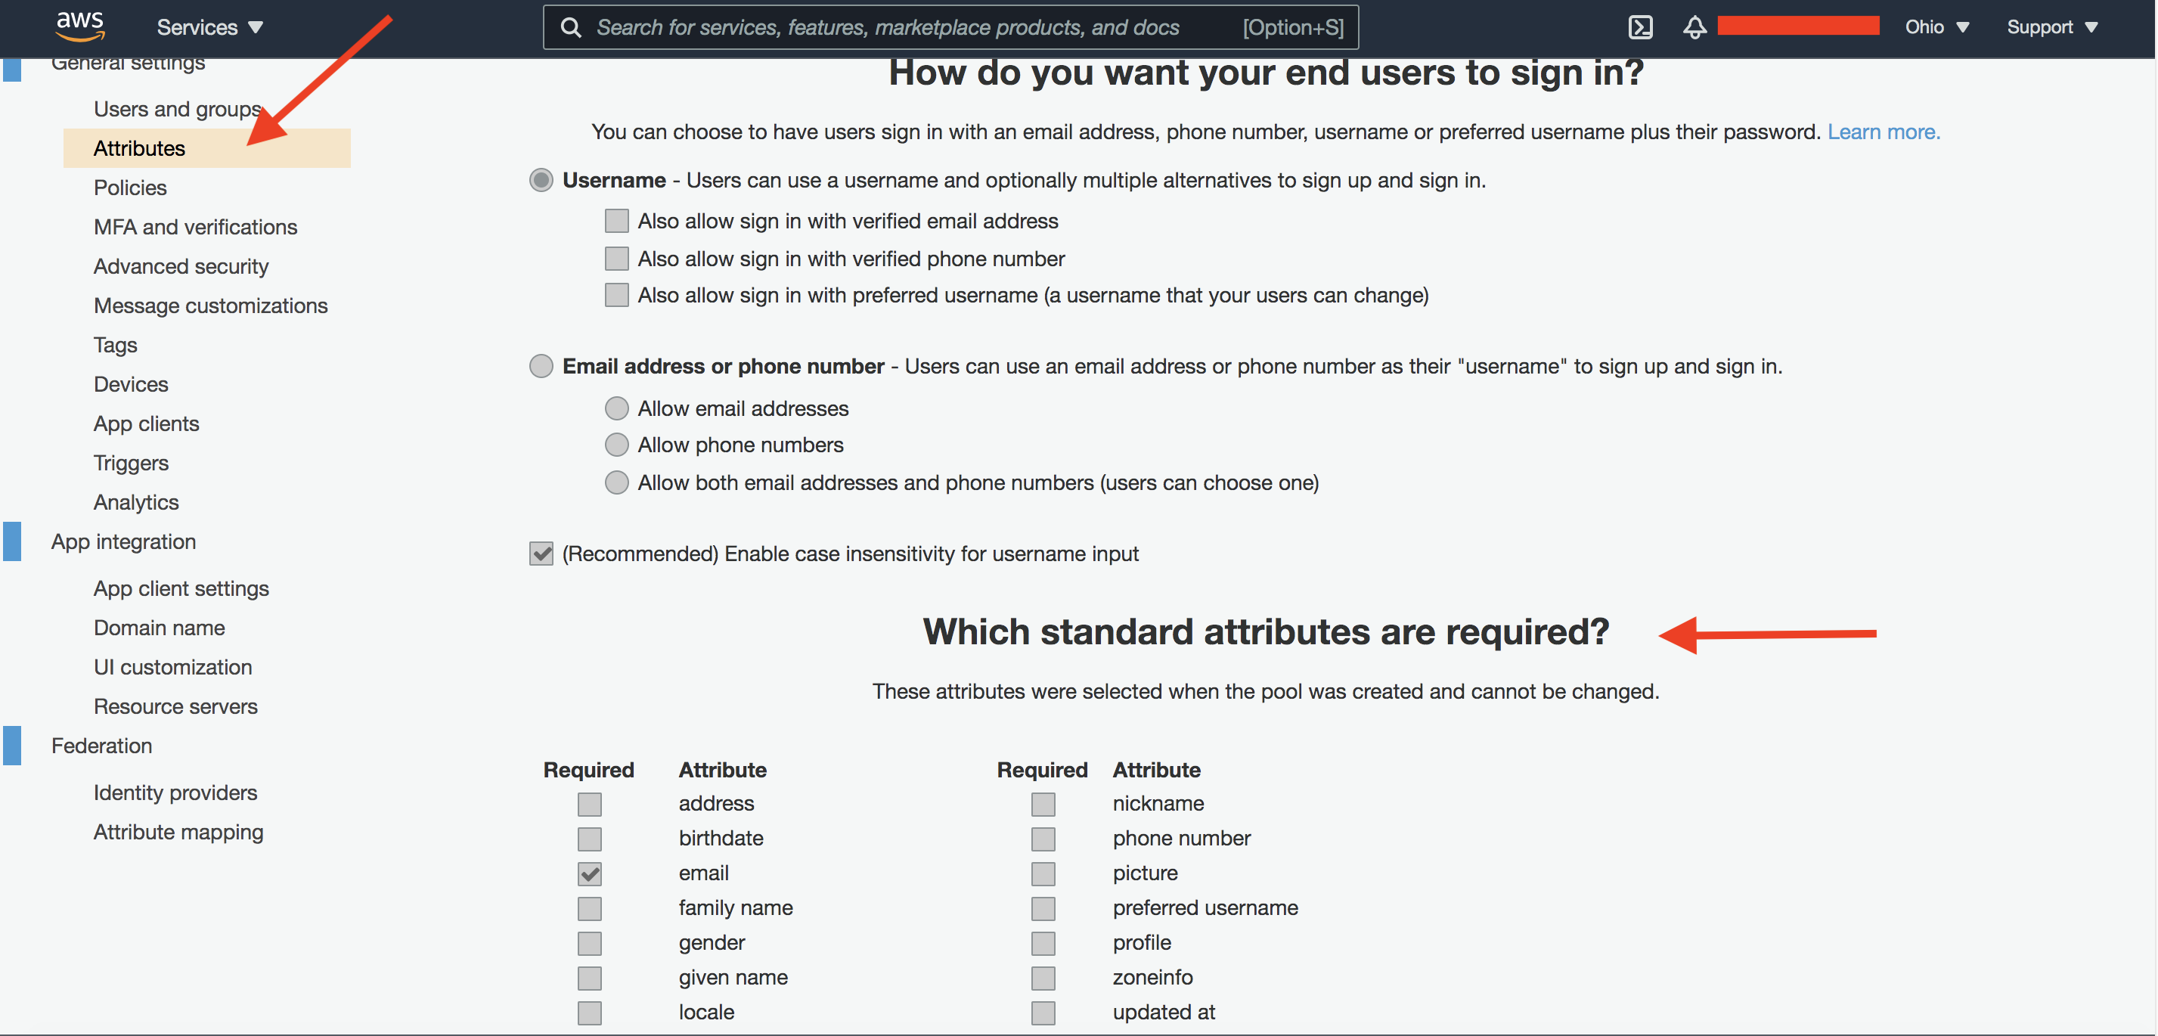This screenshot has height=1036, width=2158.
Task: Enable sign in with verified email address
Action: pos(616,221)
